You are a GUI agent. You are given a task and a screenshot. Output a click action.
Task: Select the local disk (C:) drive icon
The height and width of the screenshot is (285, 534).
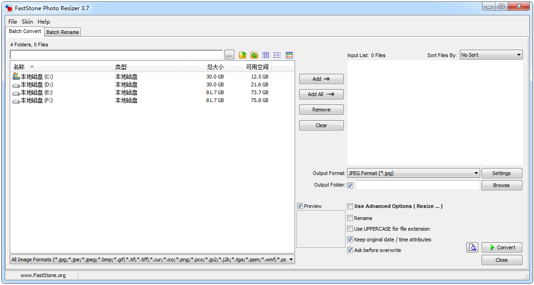(x=16, y=77)
